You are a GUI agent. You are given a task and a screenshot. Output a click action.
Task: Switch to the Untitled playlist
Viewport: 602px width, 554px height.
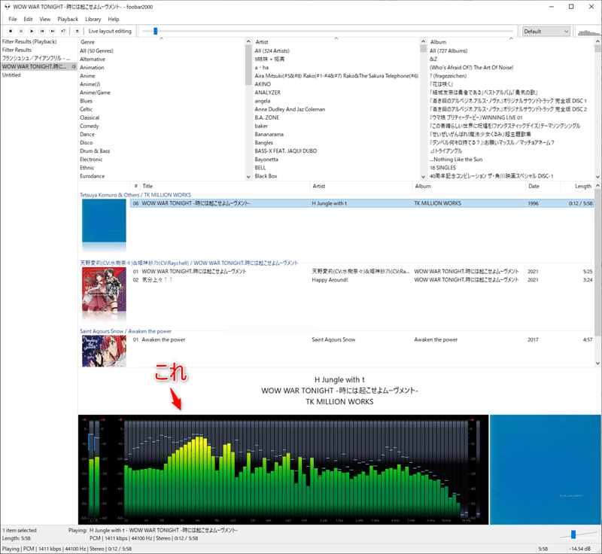pos(11,75)
